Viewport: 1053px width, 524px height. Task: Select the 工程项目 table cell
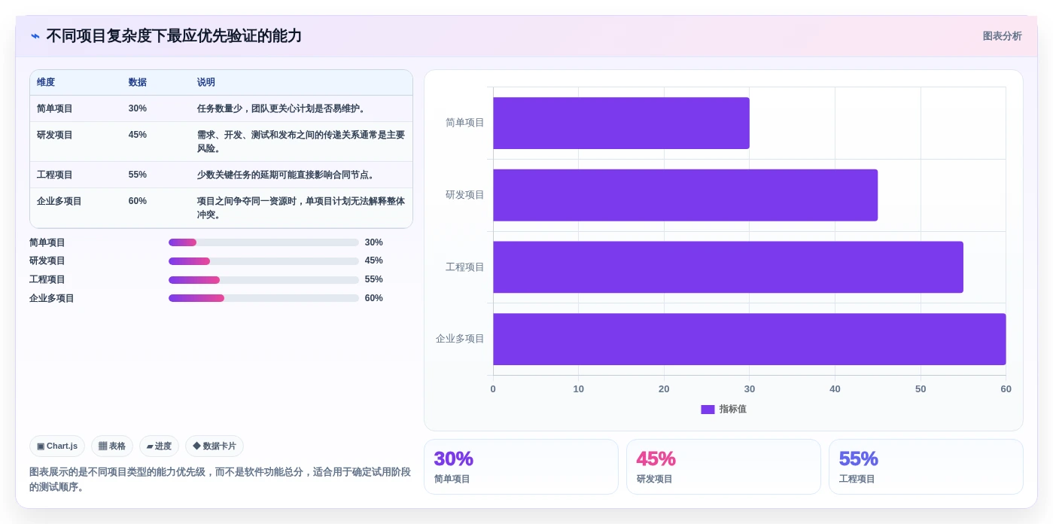pyautogui.click(x=55, y=175)
